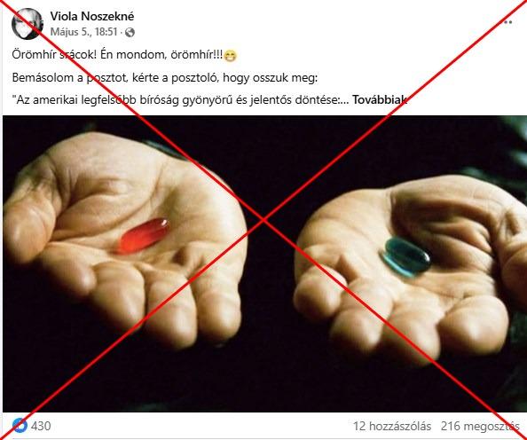Image resolution: width=527 pixels, height=440 pixels.
Task: Open the 12 hozzászólás comments
Action: [x=392, y=426]
